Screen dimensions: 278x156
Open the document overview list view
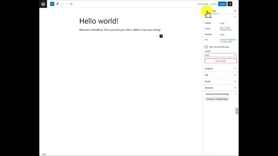pos(71,4)
